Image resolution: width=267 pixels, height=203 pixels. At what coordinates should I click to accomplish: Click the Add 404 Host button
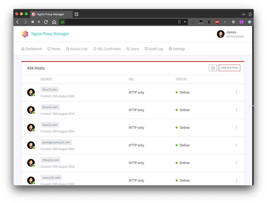point(229,68)
